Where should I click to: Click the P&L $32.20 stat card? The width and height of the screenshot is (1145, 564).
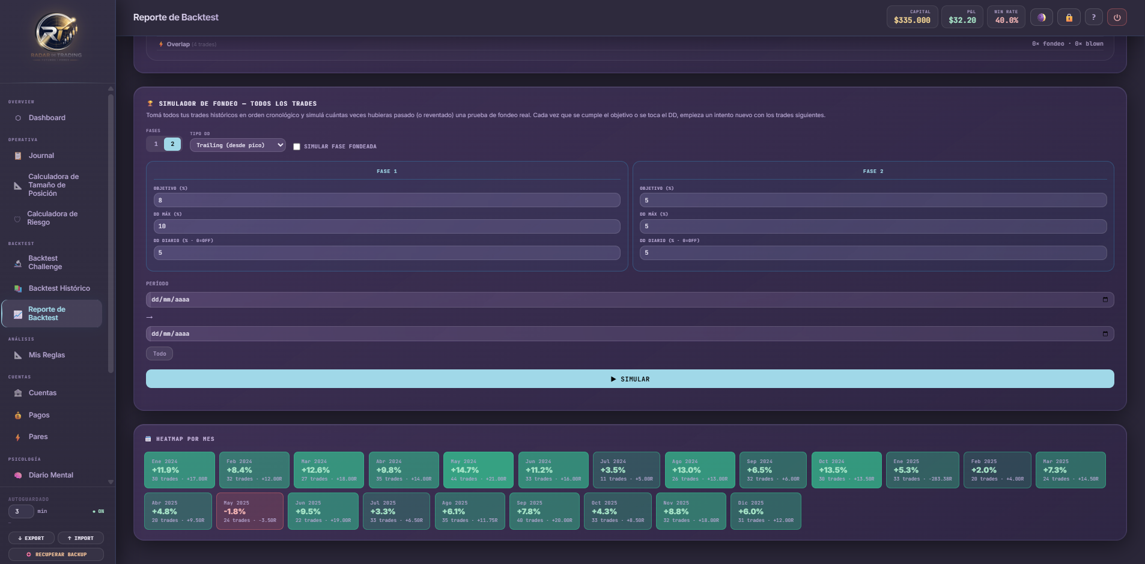962,17
